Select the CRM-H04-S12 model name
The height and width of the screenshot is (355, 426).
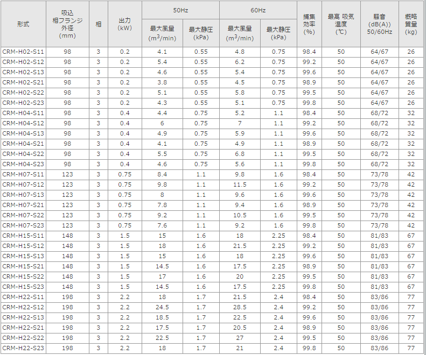[23, 123]
